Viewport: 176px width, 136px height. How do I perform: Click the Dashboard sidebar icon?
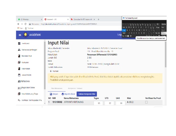pos(19,43)
